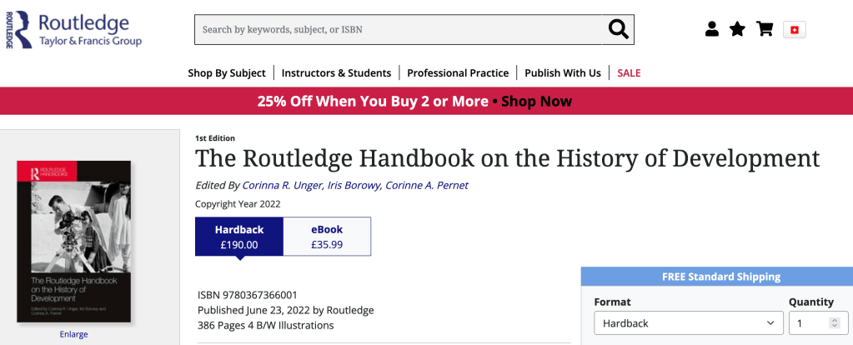This screenshot has height=345, width=853.
Task: Click the Shop Now promo link
Action: [x=536, y=102]
